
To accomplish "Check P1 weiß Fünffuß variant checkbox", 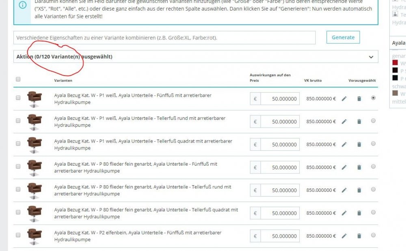I will click(18, 97).
